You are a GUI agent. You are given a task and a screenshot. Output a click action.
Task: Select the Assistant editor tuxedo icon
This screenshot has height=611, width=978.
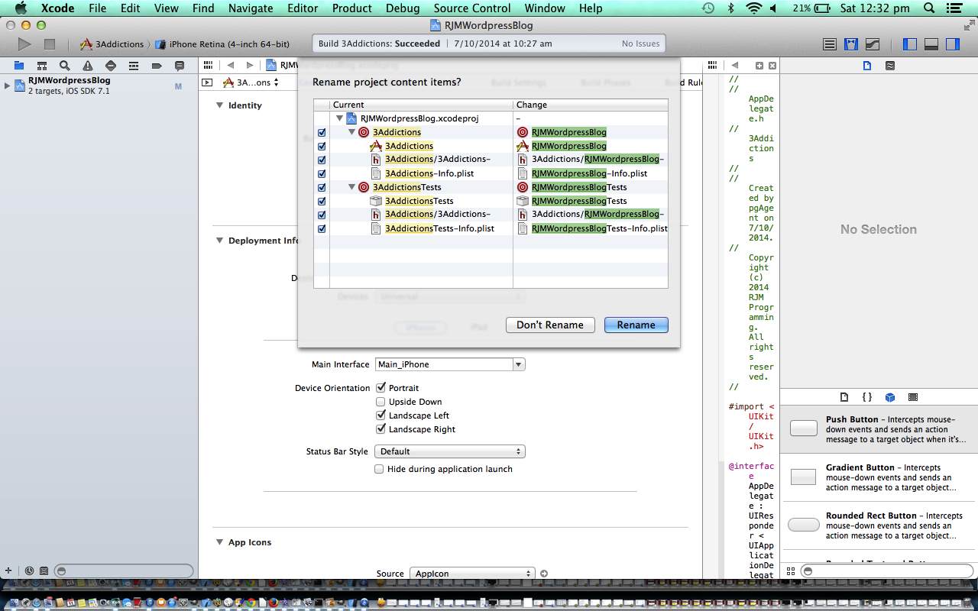click(850, 44)
